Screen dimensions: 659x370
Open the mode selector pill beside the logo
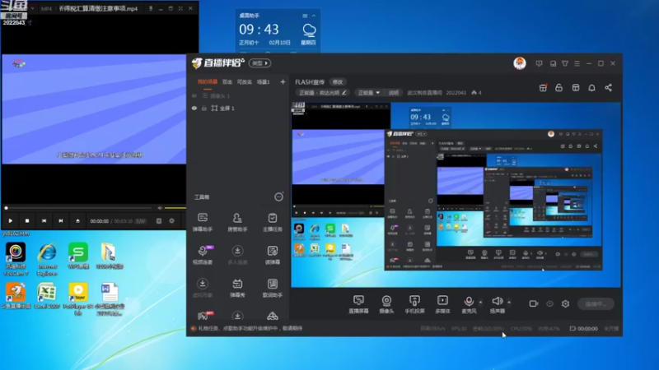tap(259, 63)
